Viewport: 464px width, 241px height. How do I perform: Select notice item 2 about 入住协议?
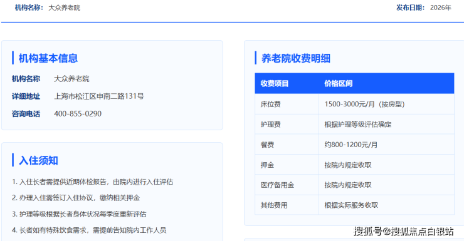[x=76, y=198]
